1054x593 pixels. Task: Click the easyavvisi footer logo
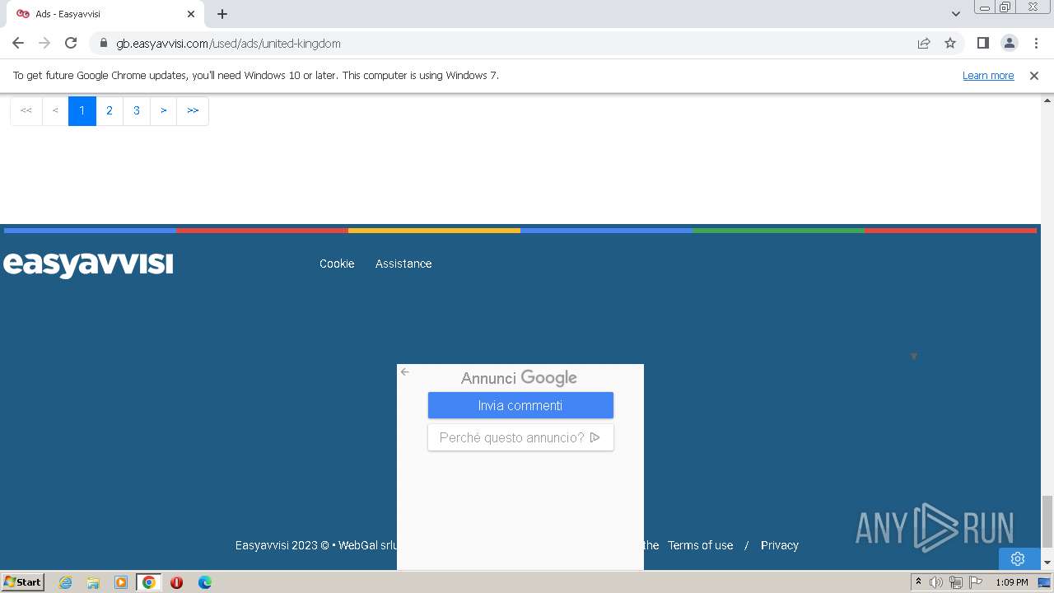pyautogui.click(x=88, y=264)
